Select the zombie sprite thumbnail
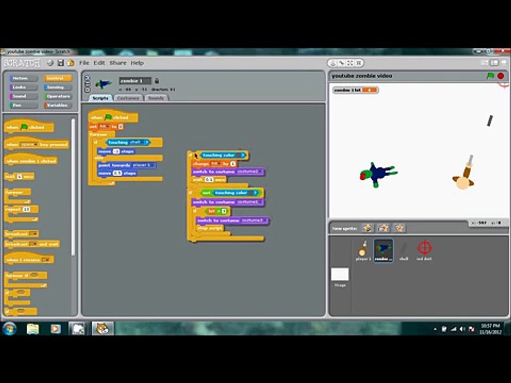Screen dimensions: 511x383 pyautogui.click(x=383, y=251)
